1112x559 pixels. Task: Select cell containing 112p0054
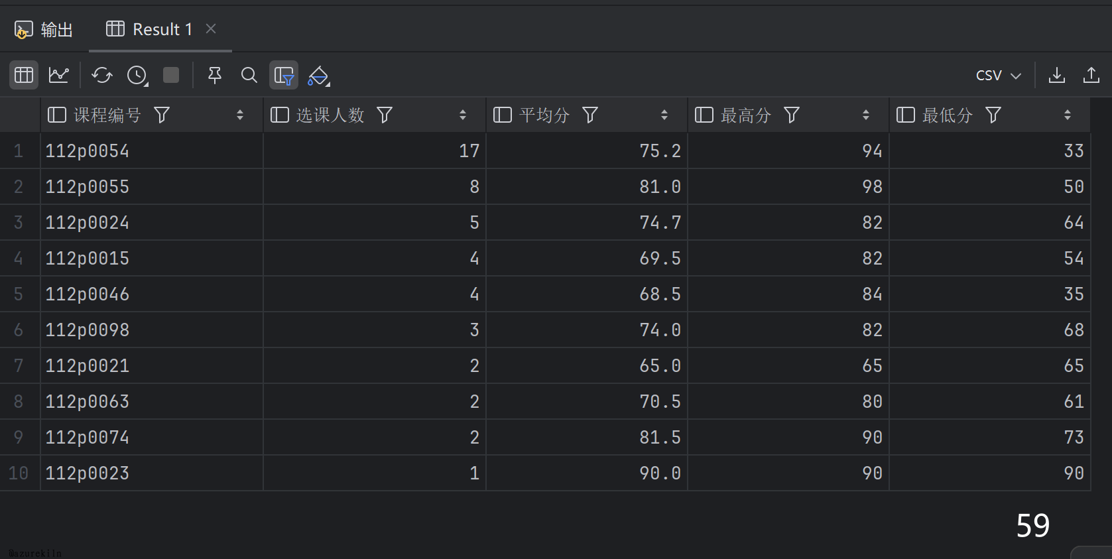[x=87, y=151]
